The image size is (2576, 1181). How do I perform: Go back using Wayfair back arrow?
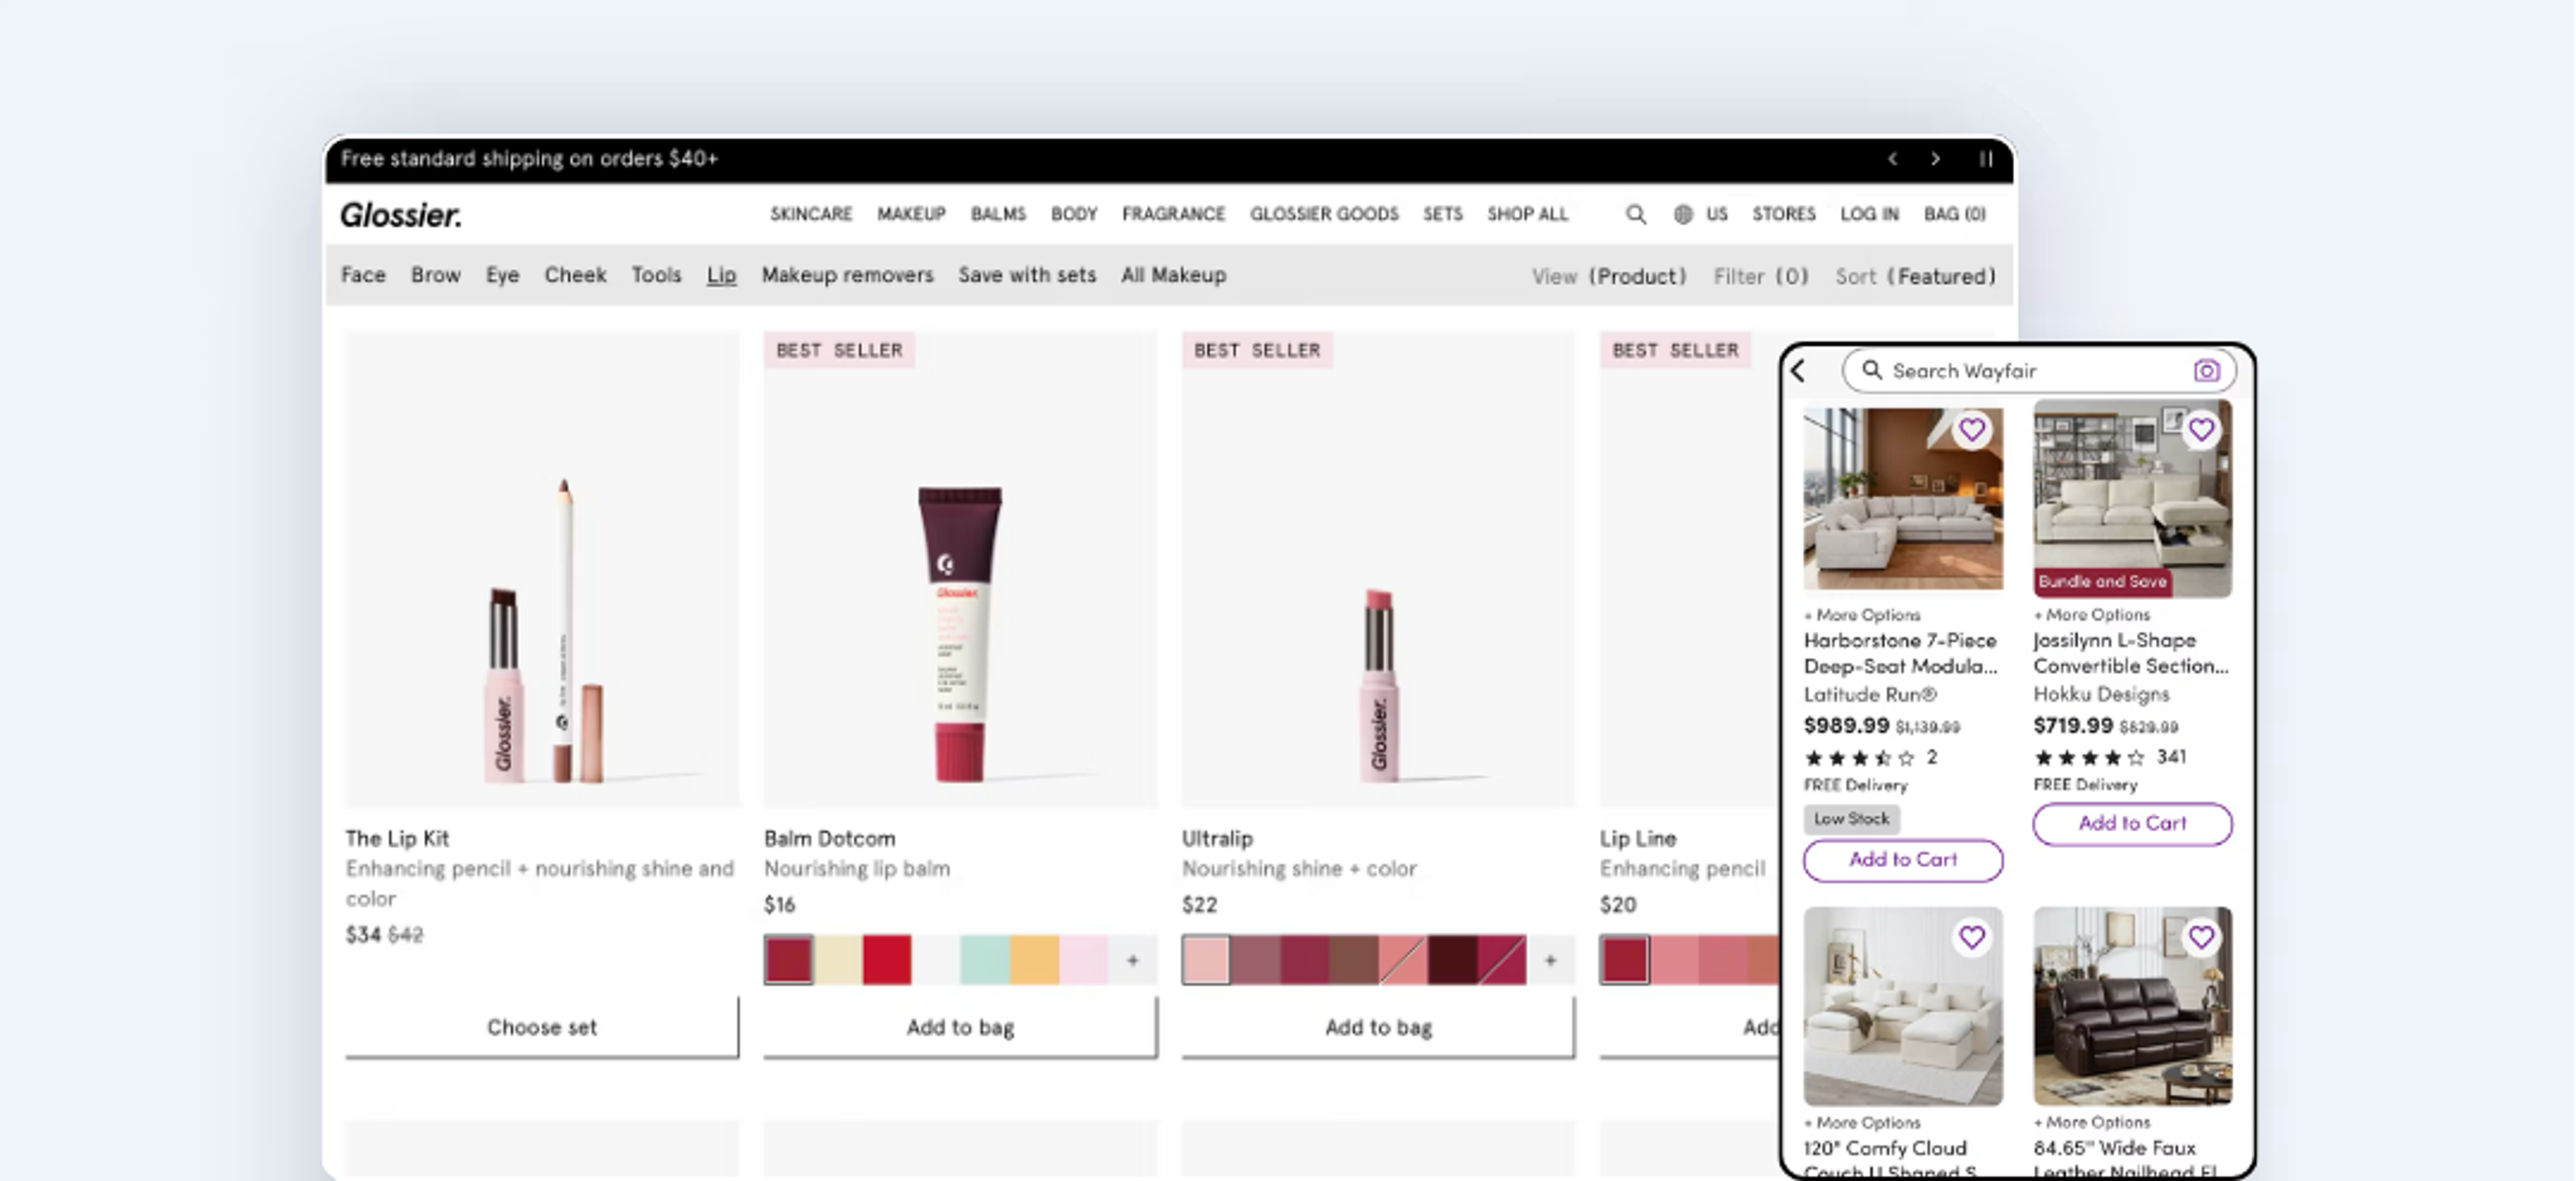point(1798,371)
